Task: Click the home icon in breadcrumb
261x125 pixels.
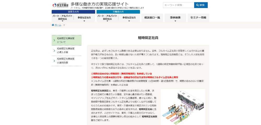Action: pos(53,25)
